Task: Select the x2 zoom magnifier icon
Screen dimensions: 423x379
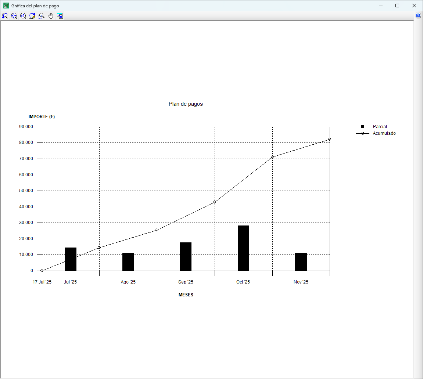Action: click(23, 16)
